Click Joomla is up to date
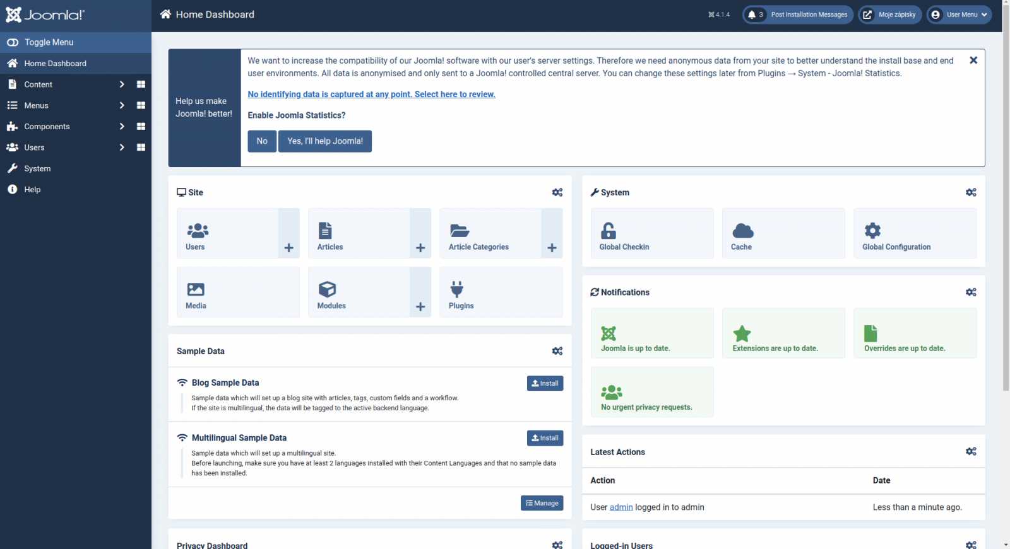 pyautogui.click(x=652, y=333)
